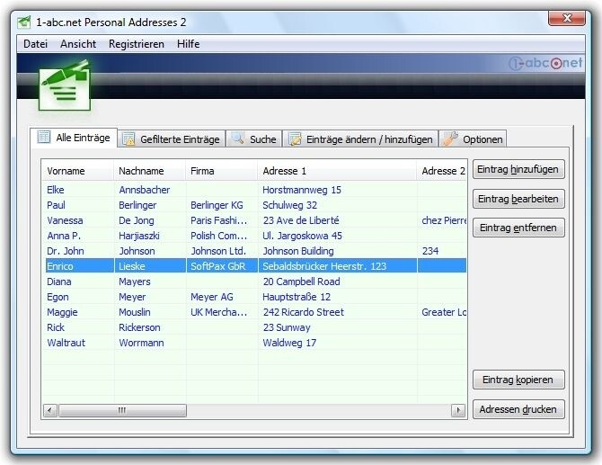Click the green notepad application logo
The height and width of the screenshot is (465, 602).
pyautogui.click(x=65, y=85)
